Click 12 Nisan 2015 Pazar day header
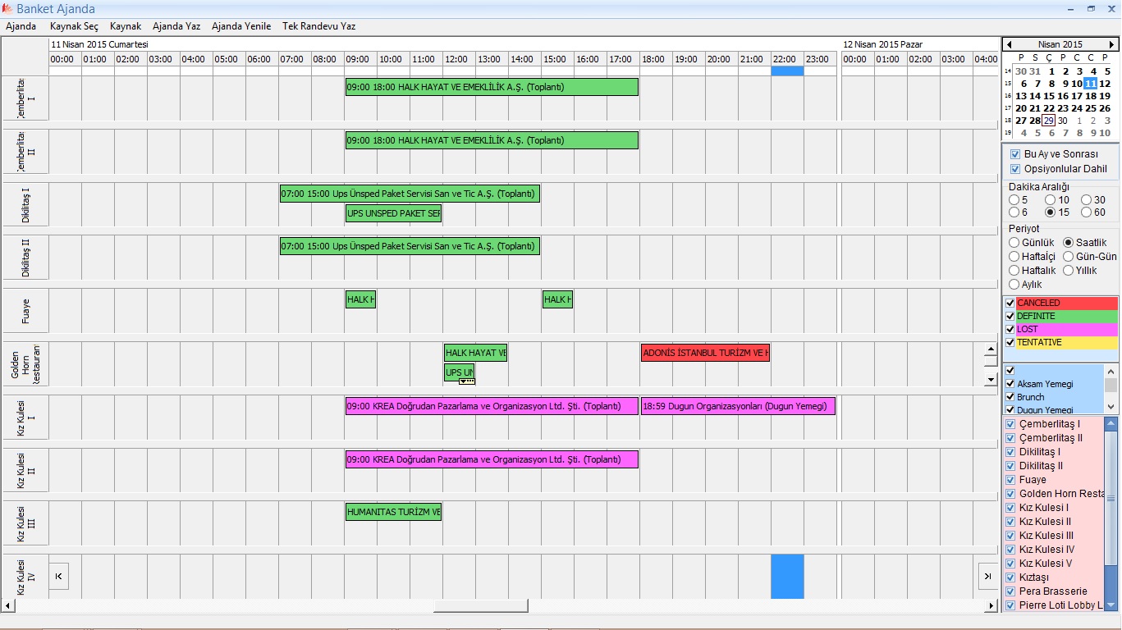This screenshot has height=630, width=1122. [882, 44]
